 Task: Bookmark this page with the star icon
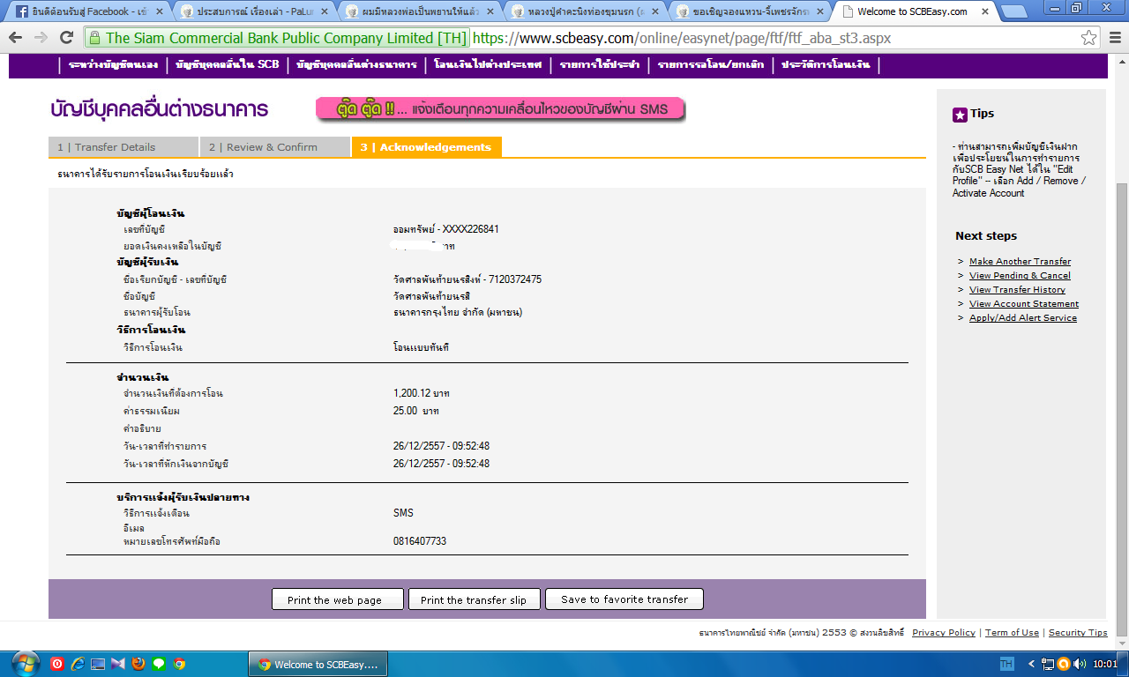click(x=1089, y=38)
